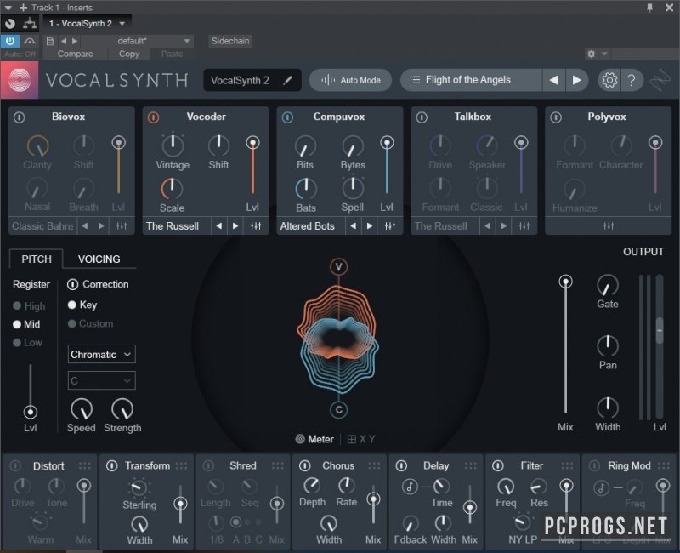This screenshot has height=553, width=680.
Task: Toggle the Biovox module power
Action: (20, 117)
